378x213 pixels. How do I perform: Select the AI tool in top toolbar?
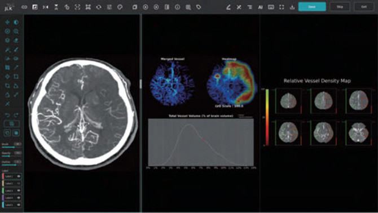pyautogui.click(x=260, y=7)
